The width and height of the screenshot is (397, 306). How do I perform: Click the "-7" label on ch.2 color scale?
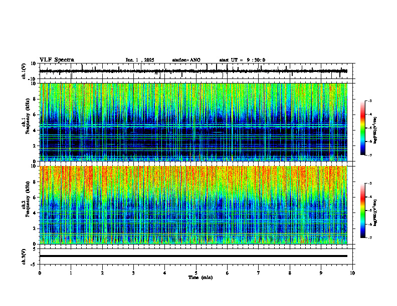[x=369, y=238]
